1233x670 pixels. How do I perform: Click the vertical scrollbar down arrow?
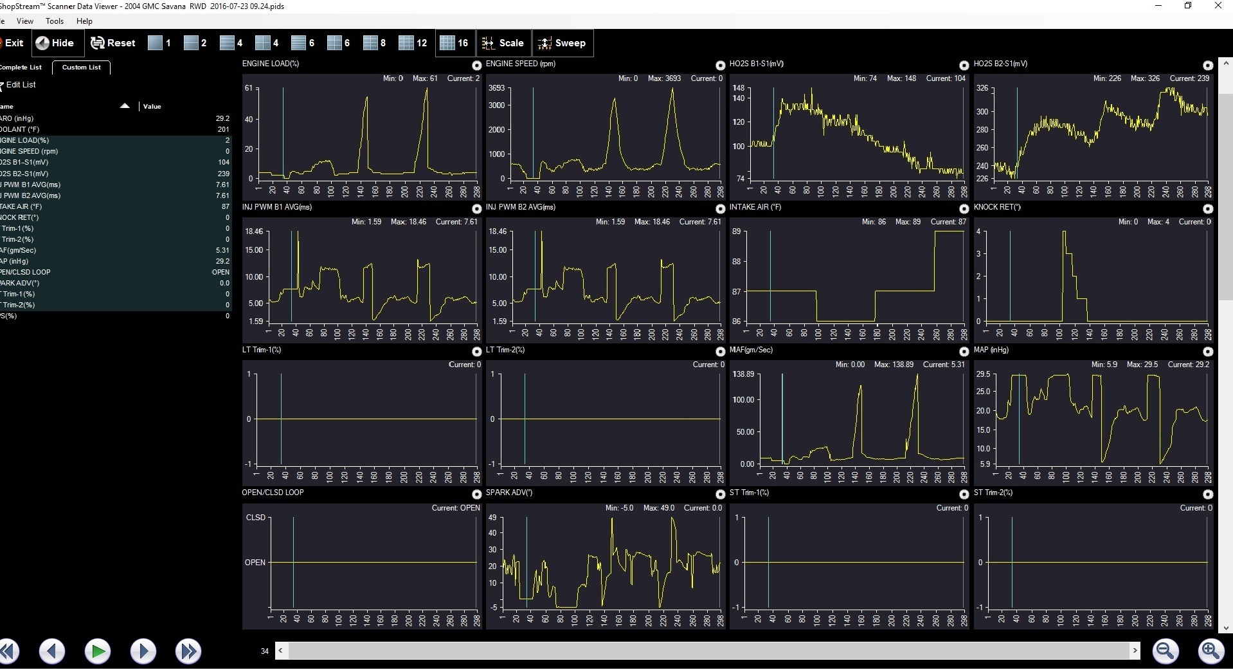tap(1226, 628)
